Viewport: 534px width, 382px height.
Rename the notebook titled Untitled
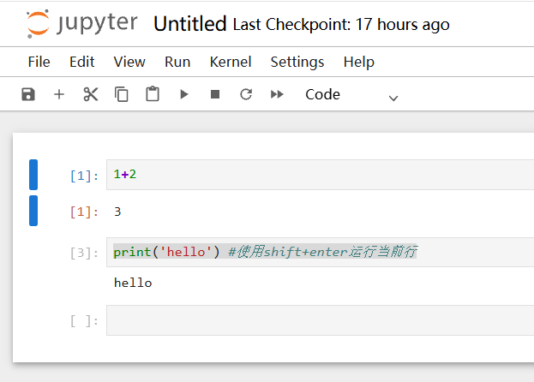tap(190, 24)
